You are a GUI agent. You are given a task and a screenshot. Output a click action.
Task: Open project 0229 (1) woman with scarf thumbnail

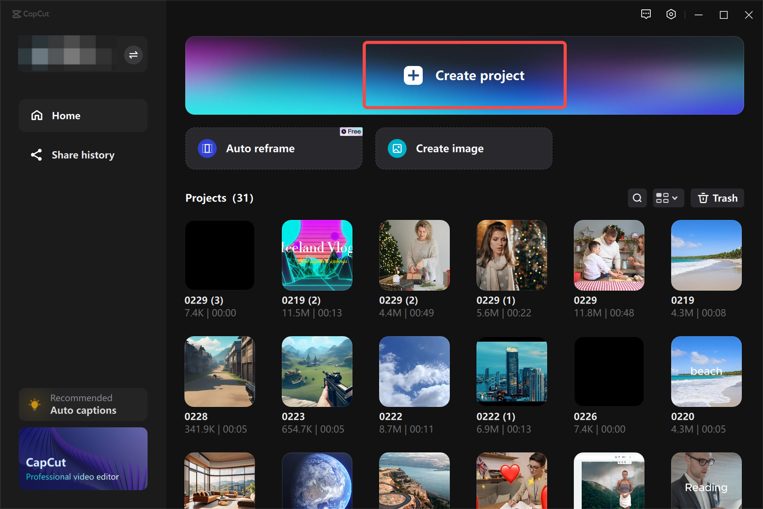pyautogui.click(x=512, y=255)
